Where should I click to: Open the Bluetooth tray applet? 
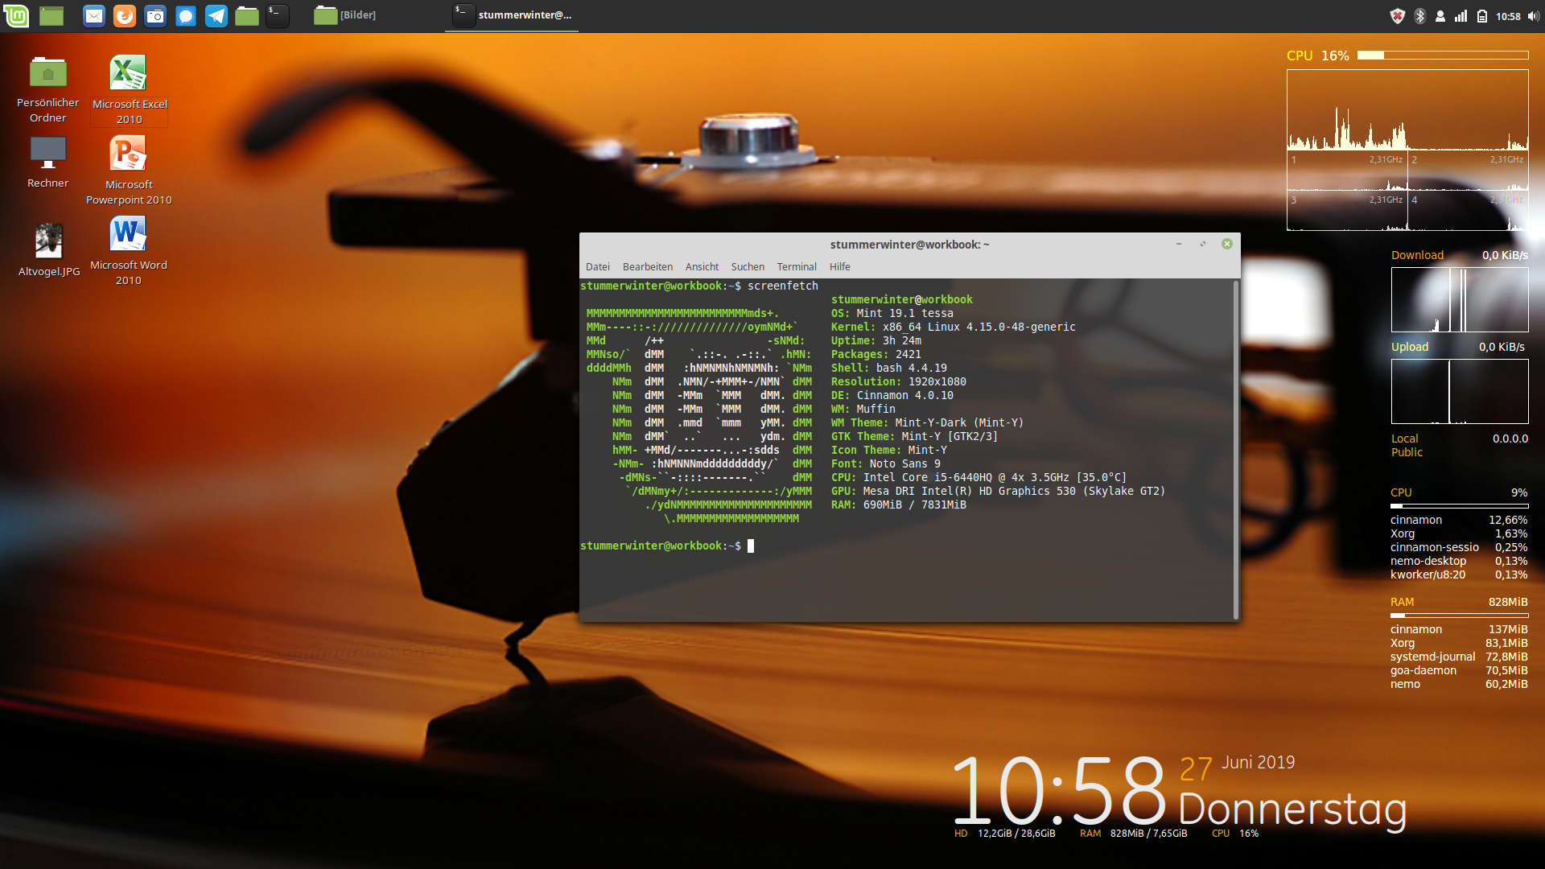point(1420,16)
